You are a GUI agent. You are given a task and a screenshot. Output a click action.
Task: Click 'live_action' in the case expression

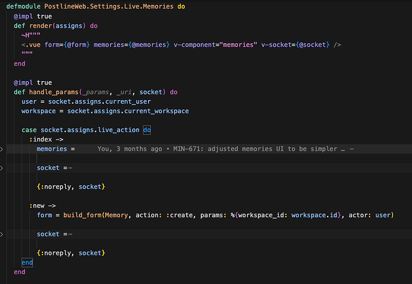click(118, 130)
